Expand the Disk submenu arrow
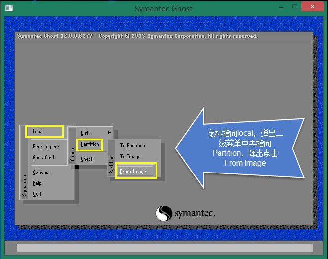This screenshot has height=259, width=328. tap(109, 132)
